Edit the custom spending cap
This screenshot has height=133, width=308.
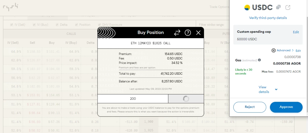click(296, 32)
